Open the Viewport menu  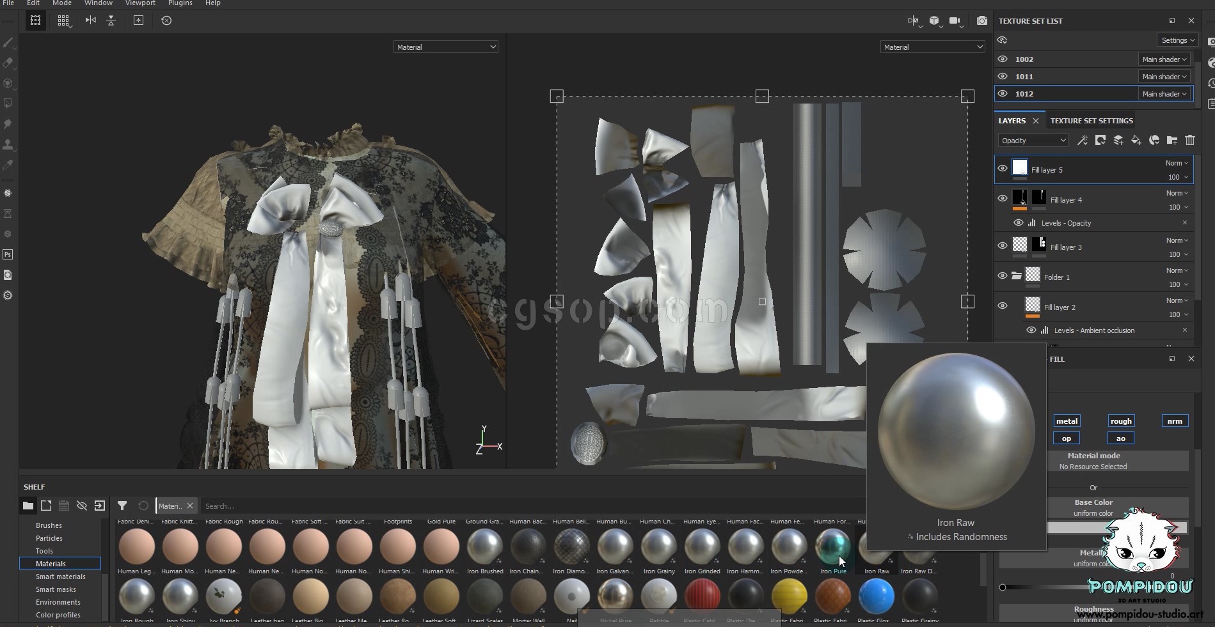coord(140,3)
